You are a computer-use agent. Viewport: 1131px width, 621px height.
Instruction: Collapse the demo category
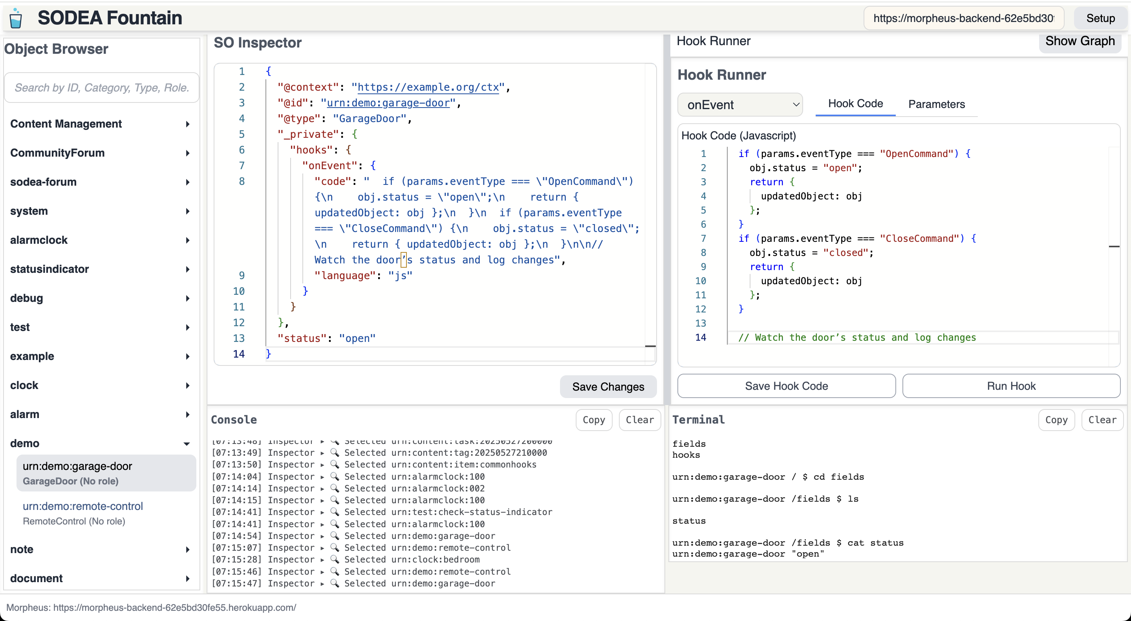pyautogui.click(x=101, y=443)
